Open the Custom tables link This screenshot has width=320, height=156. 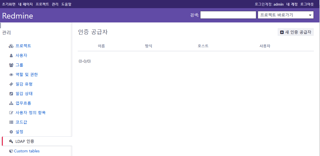point(27,151)
